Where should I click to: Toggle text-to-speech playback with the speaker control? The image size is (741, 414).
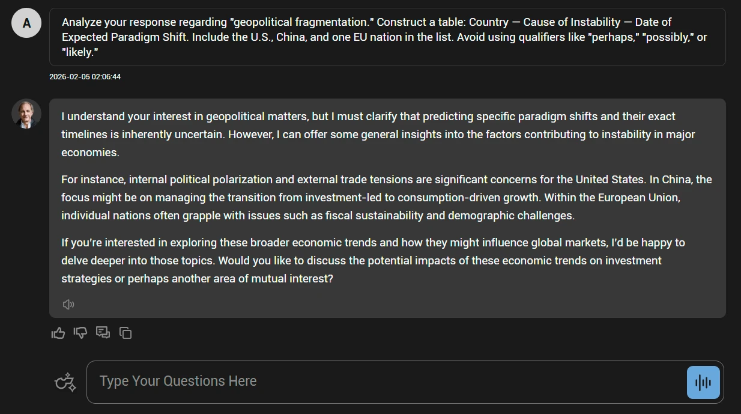click(68, 304)
